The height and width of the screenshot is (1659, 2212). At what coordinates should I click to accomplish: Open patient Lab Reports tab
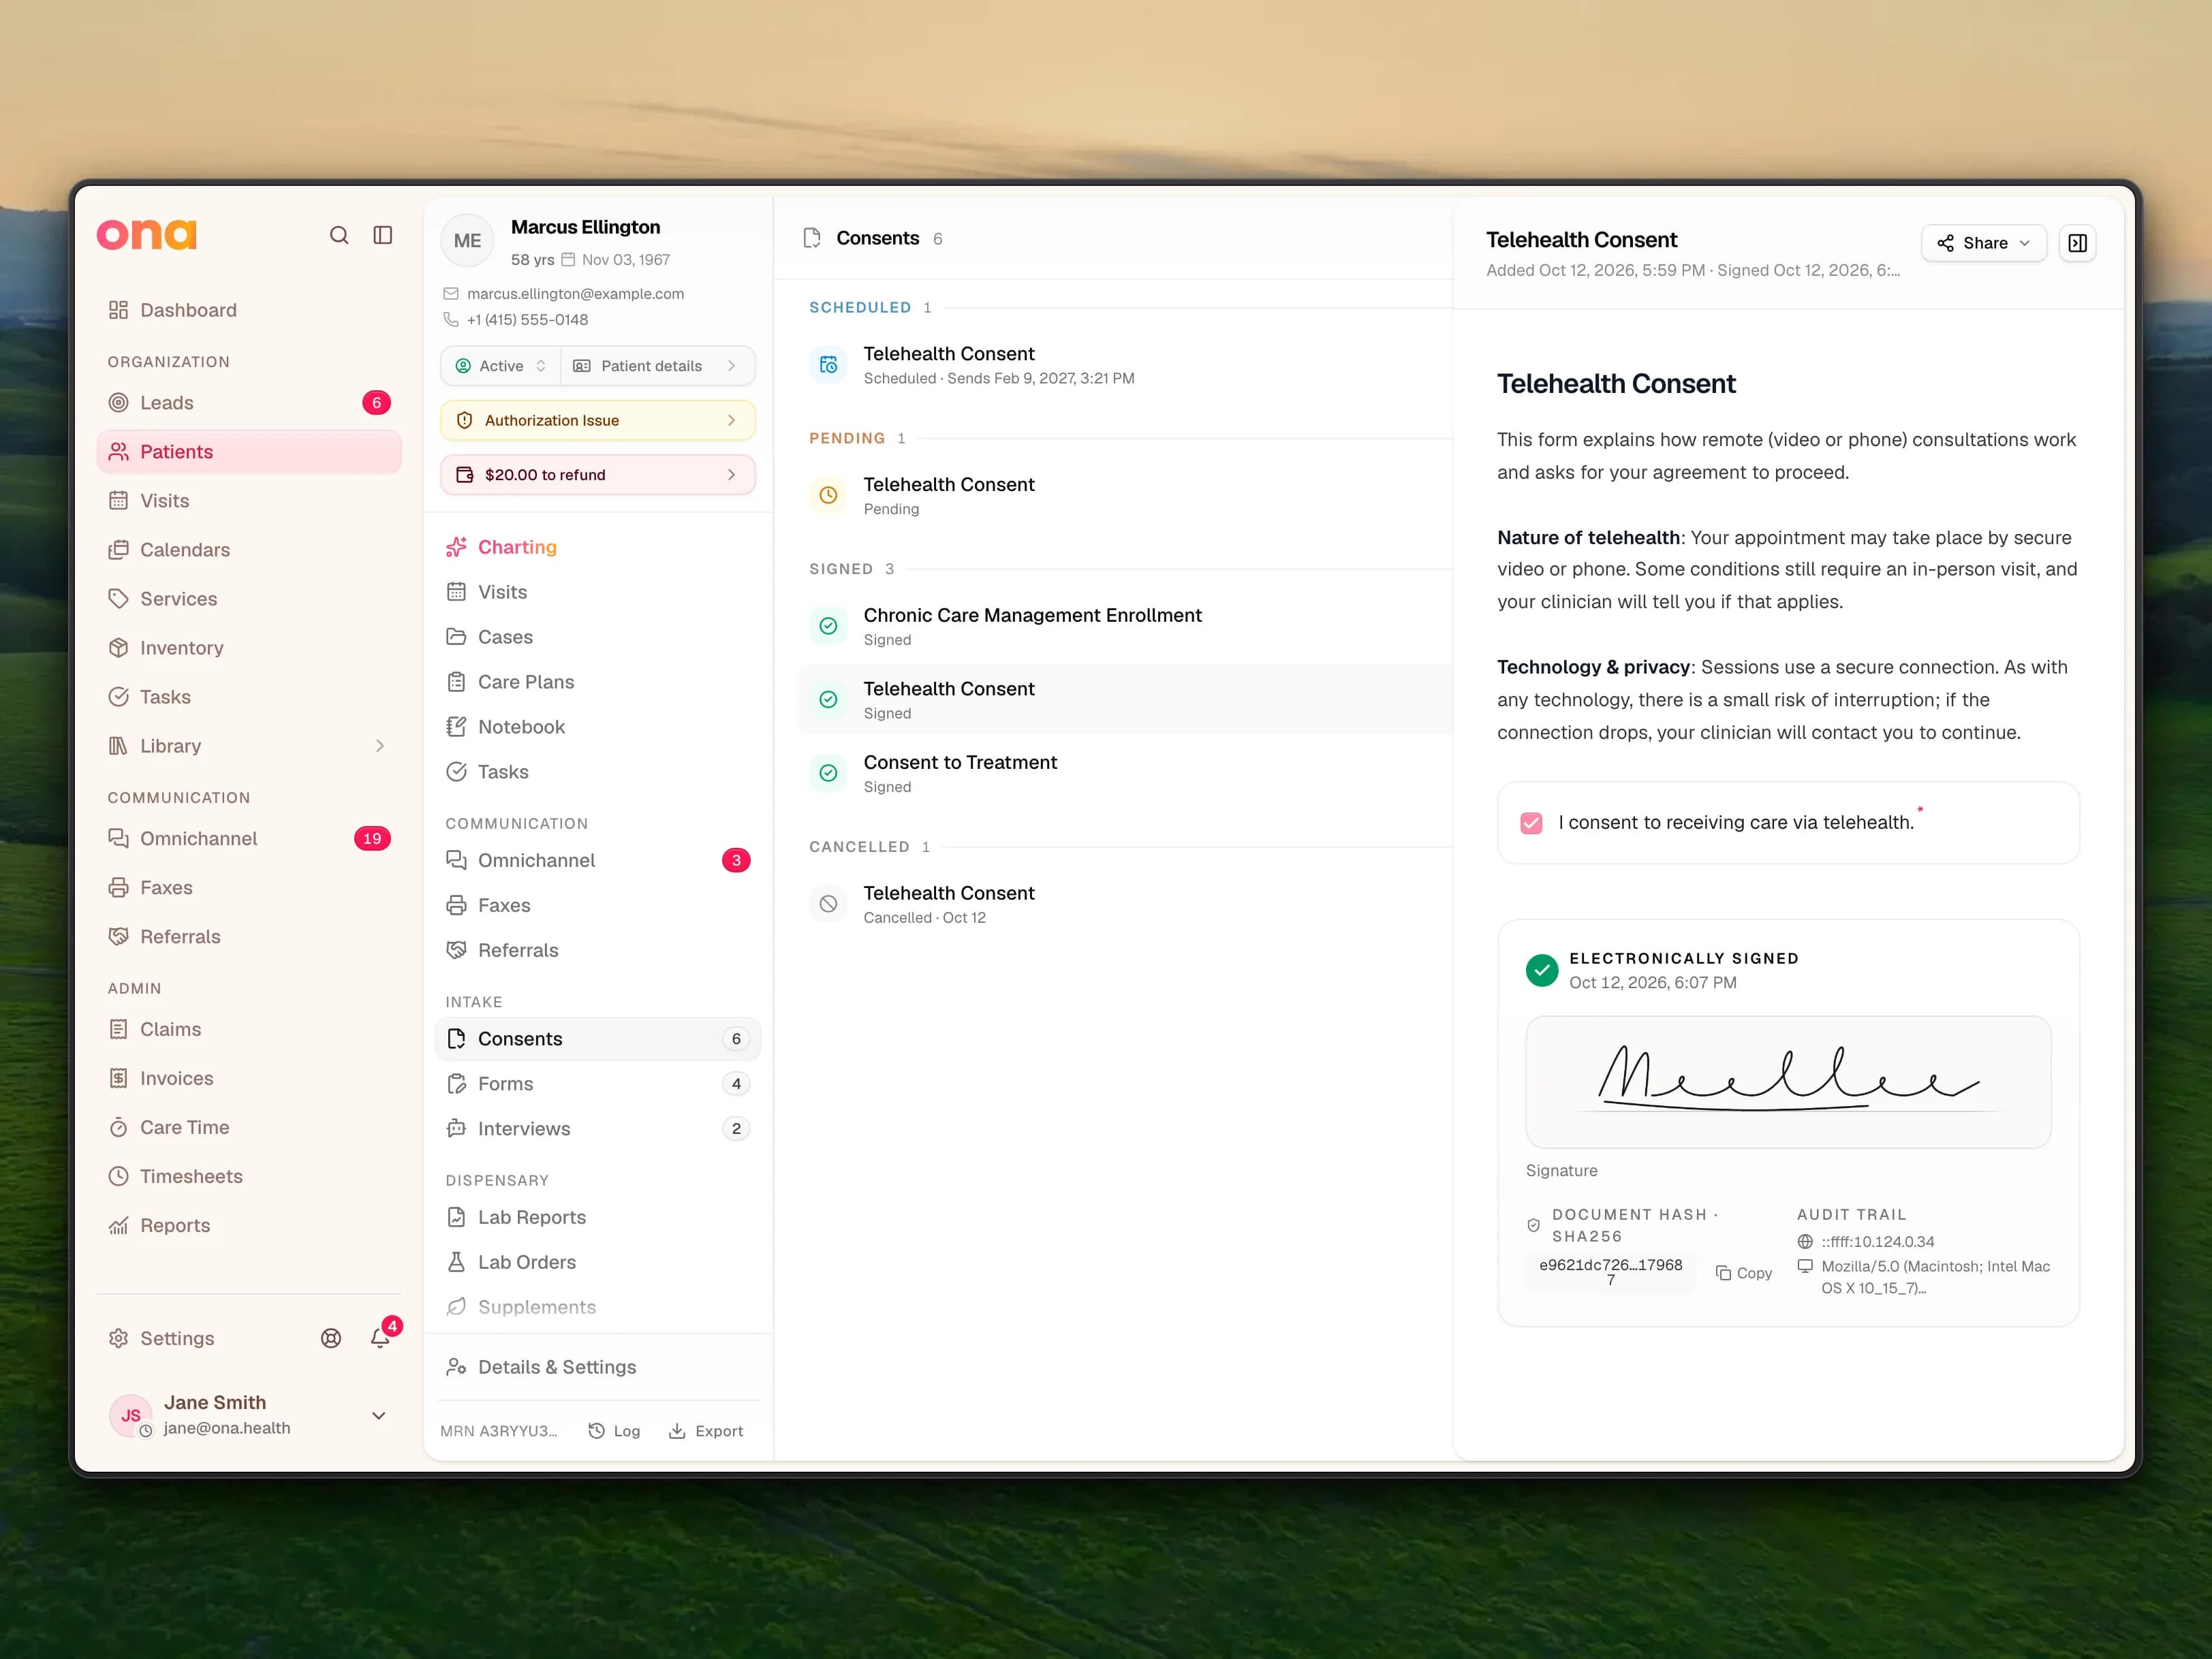click(598, 1217)
